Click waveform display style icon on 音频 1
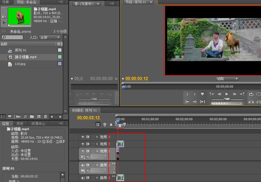261x182 pixels. point(83,171)
